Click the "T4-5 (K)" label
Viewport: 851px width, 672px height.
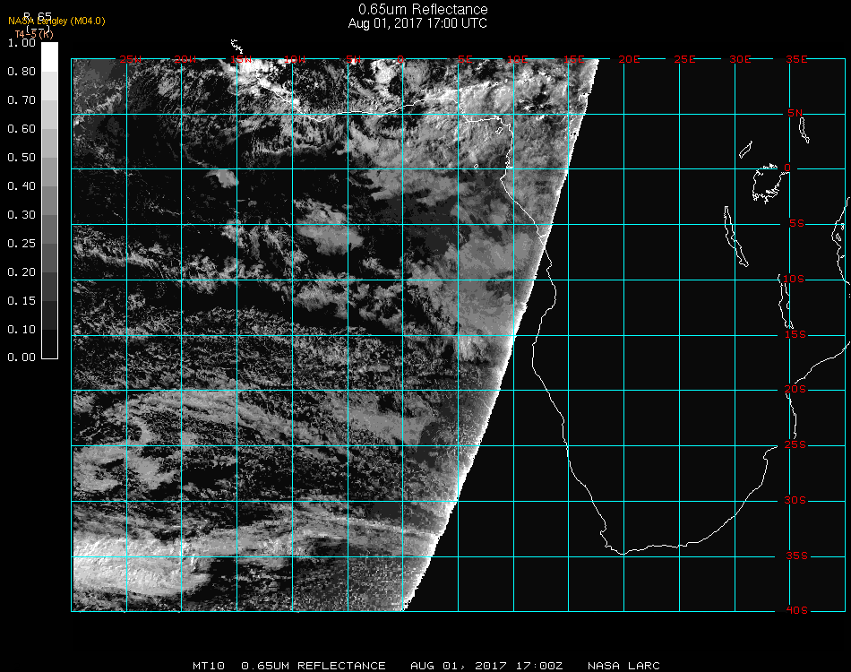coord(34,34)
